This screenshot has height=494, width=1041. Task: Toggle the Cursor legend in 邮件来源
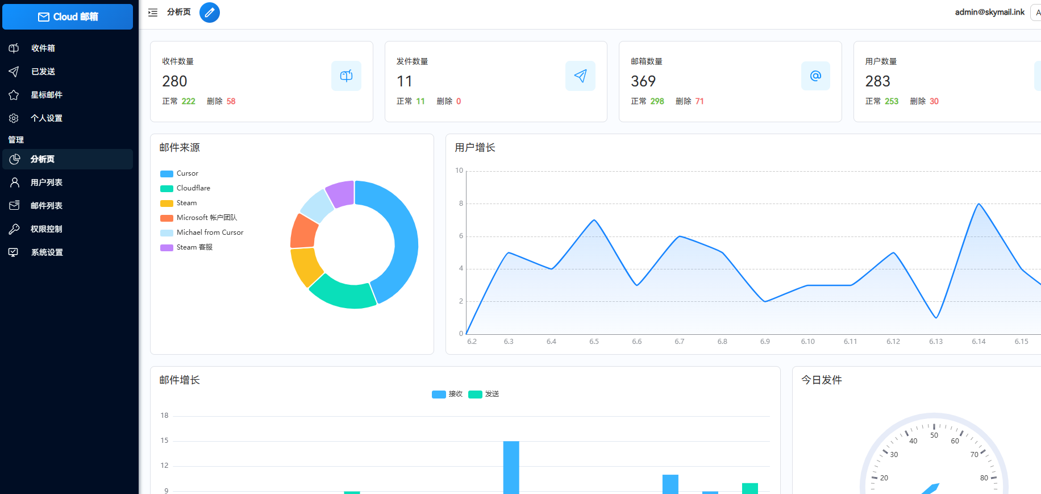point(180,173)
